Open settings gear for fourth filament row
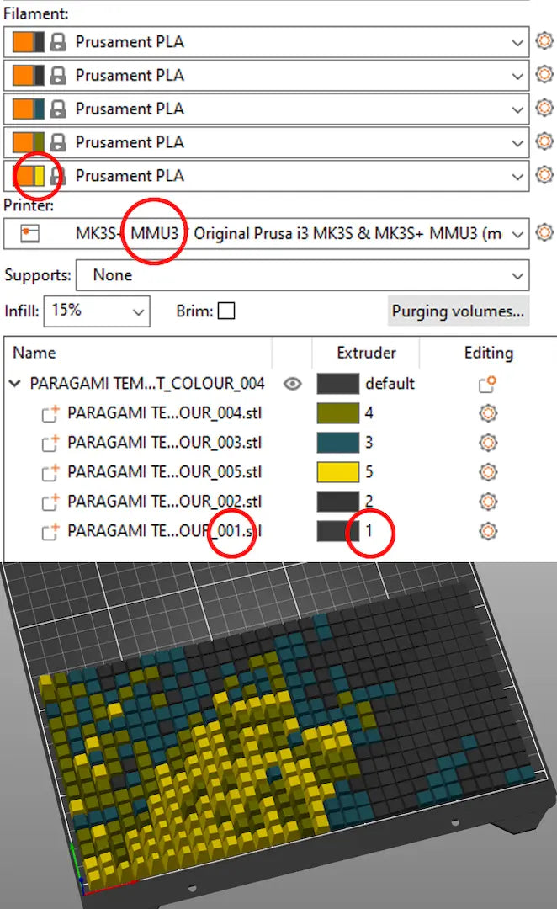The width and height of the screenshot is (557, 909). click(544, 141)
